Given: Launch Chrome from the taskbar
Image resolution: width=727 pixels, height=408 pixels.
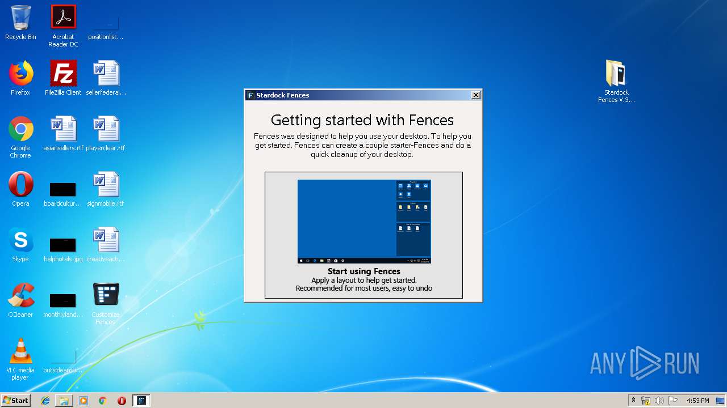Looking at the screenshot, I should pyautogui.click(x=102, y=401).
